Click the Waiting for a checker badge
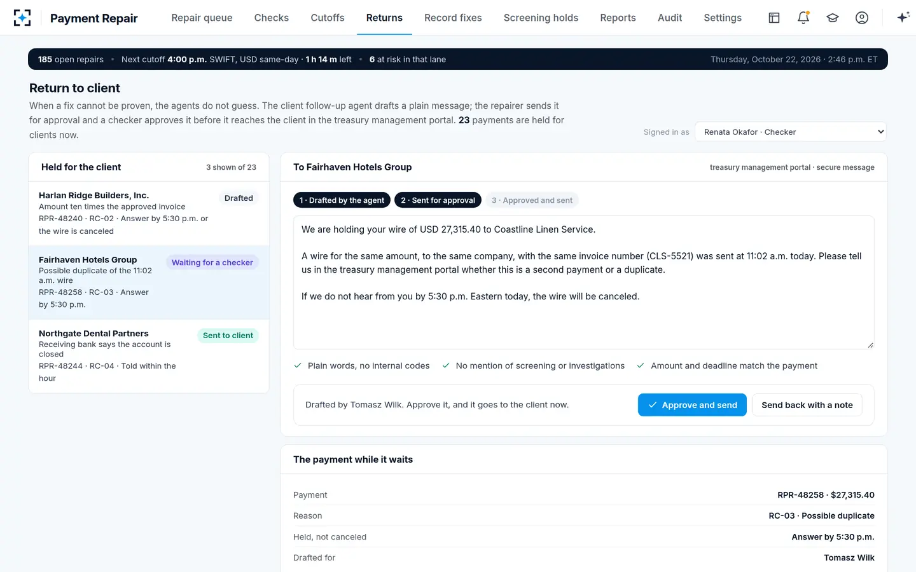Screen dimensions: 916x572 (212, 262)
